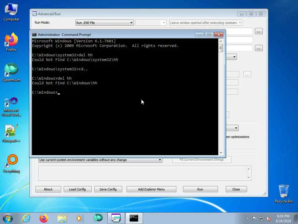Launch Windows Media Player from taskbar
Image resolution: width=298 pixels, height=224 pixels.
(79, 218)
